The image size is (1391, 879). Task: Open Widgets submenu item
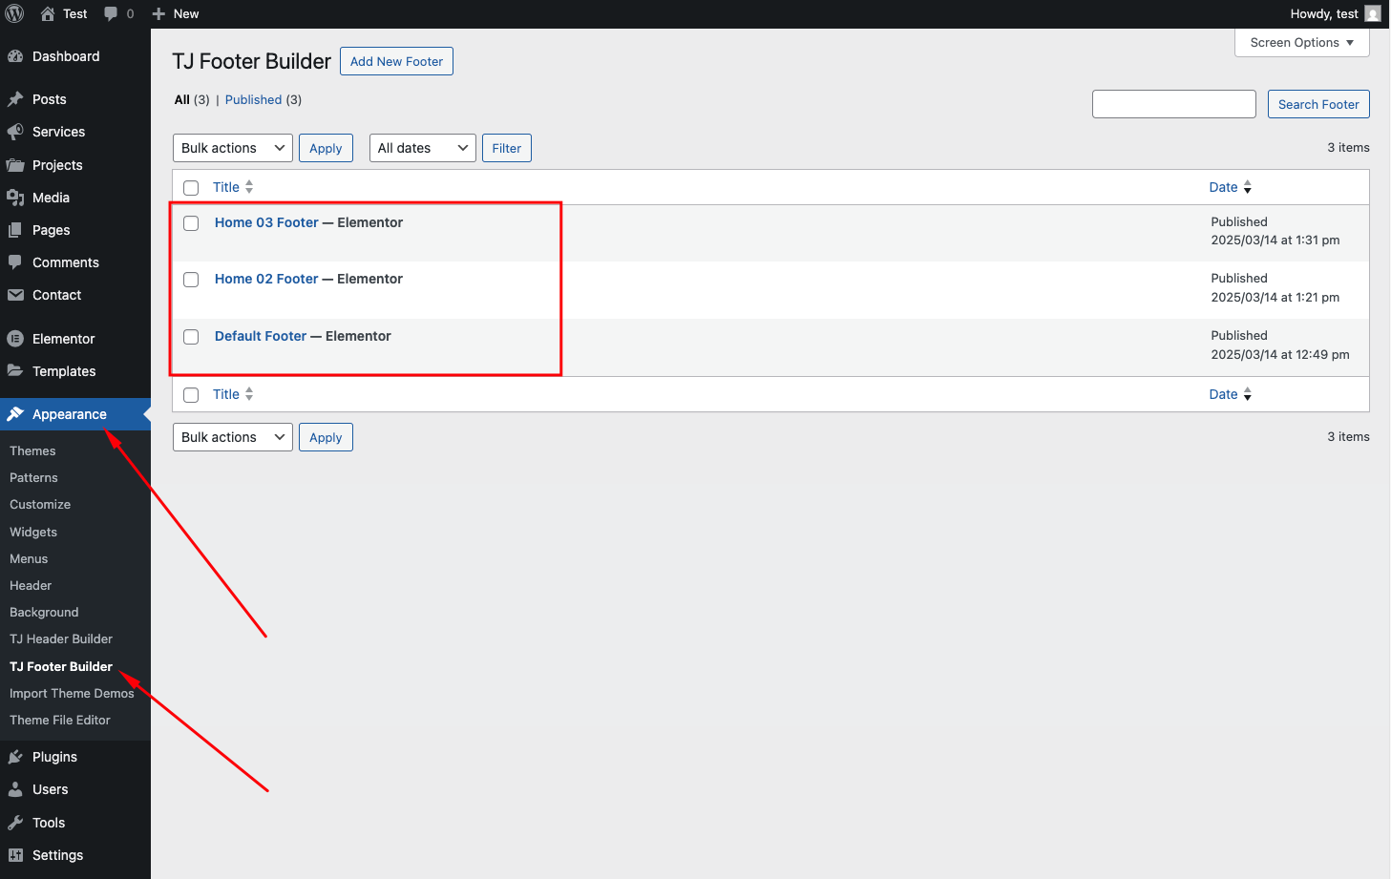pos(33,532)
